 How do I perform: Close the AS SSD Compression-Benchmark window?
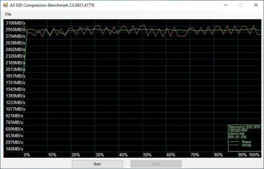pyautogui.click(x=256, y=5)
